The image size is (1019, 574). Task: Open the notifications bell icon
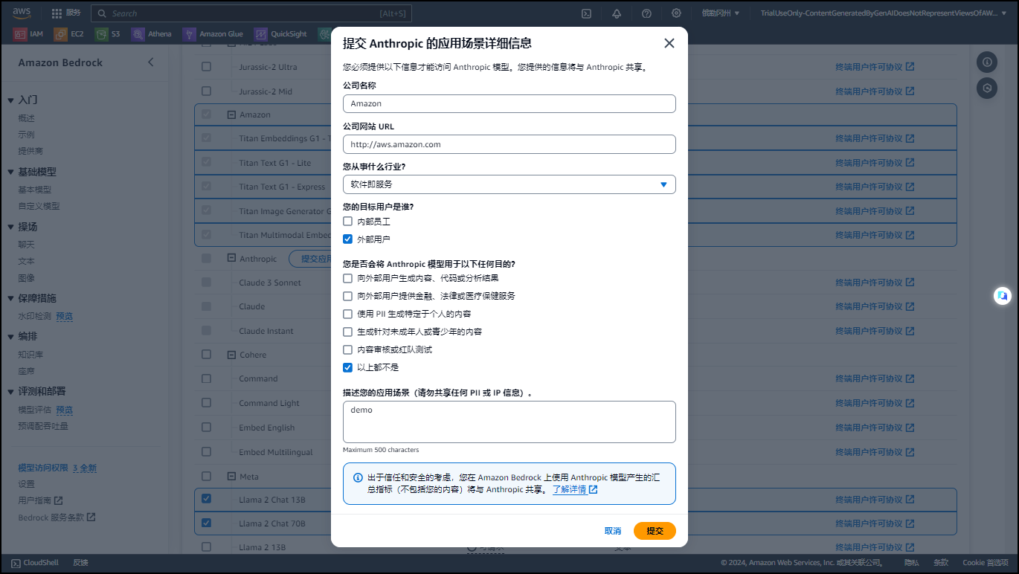coord(617,13)
